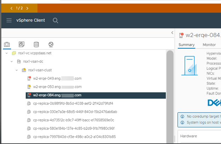Image resolution: width=221 pixels, height=144 pixels.
Task: Open the Summary tab
Action: click(186, 45)
